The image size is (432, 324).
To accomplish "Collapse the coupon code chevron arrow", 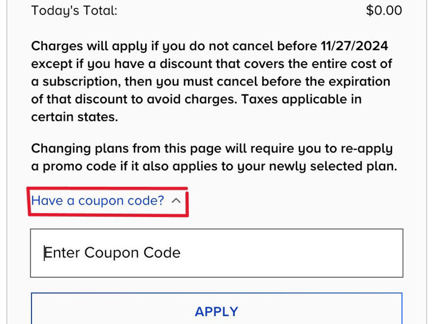I will pyautogui.click(x=176, y=201).
